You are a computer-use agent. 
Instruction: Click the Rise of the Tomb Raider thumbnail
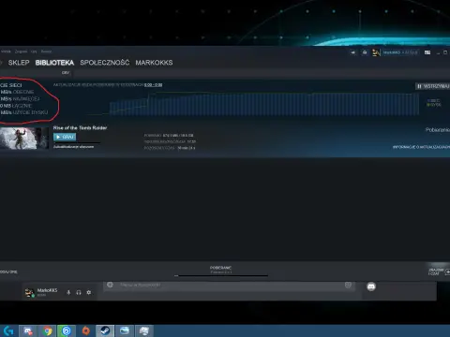pos(24,139)
